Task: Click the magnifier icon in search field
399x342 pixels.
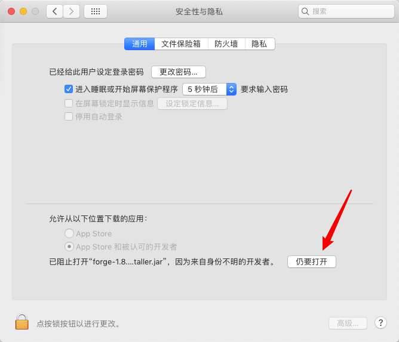Action: coord(305,11)
